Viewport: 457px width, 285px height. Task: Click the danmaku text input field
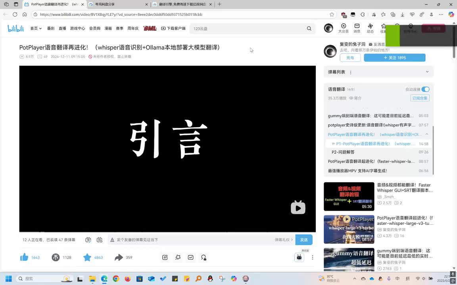(x=194, y=240)
